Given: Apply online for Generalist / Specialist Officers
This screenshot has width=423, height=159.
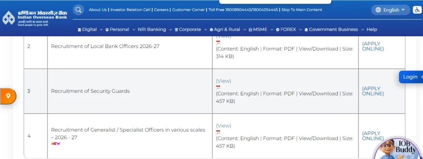Looking at the screenshot, I should [x=373, y=136].
